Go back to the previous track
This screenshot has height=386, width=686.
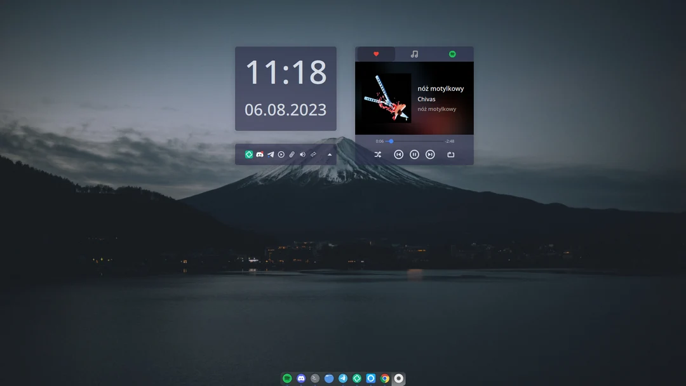click(x=399, y=154)
